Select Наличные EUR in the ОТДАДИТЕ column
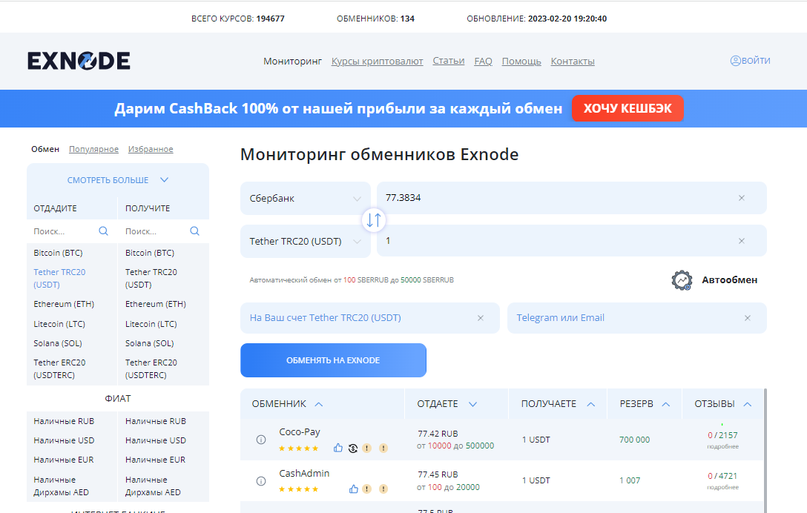 (64, 460)
